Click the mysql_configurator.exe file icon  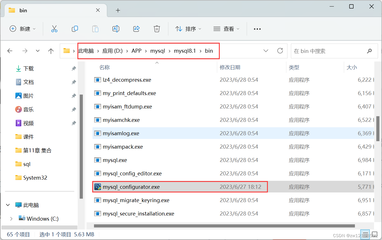[x=98, y=187]
